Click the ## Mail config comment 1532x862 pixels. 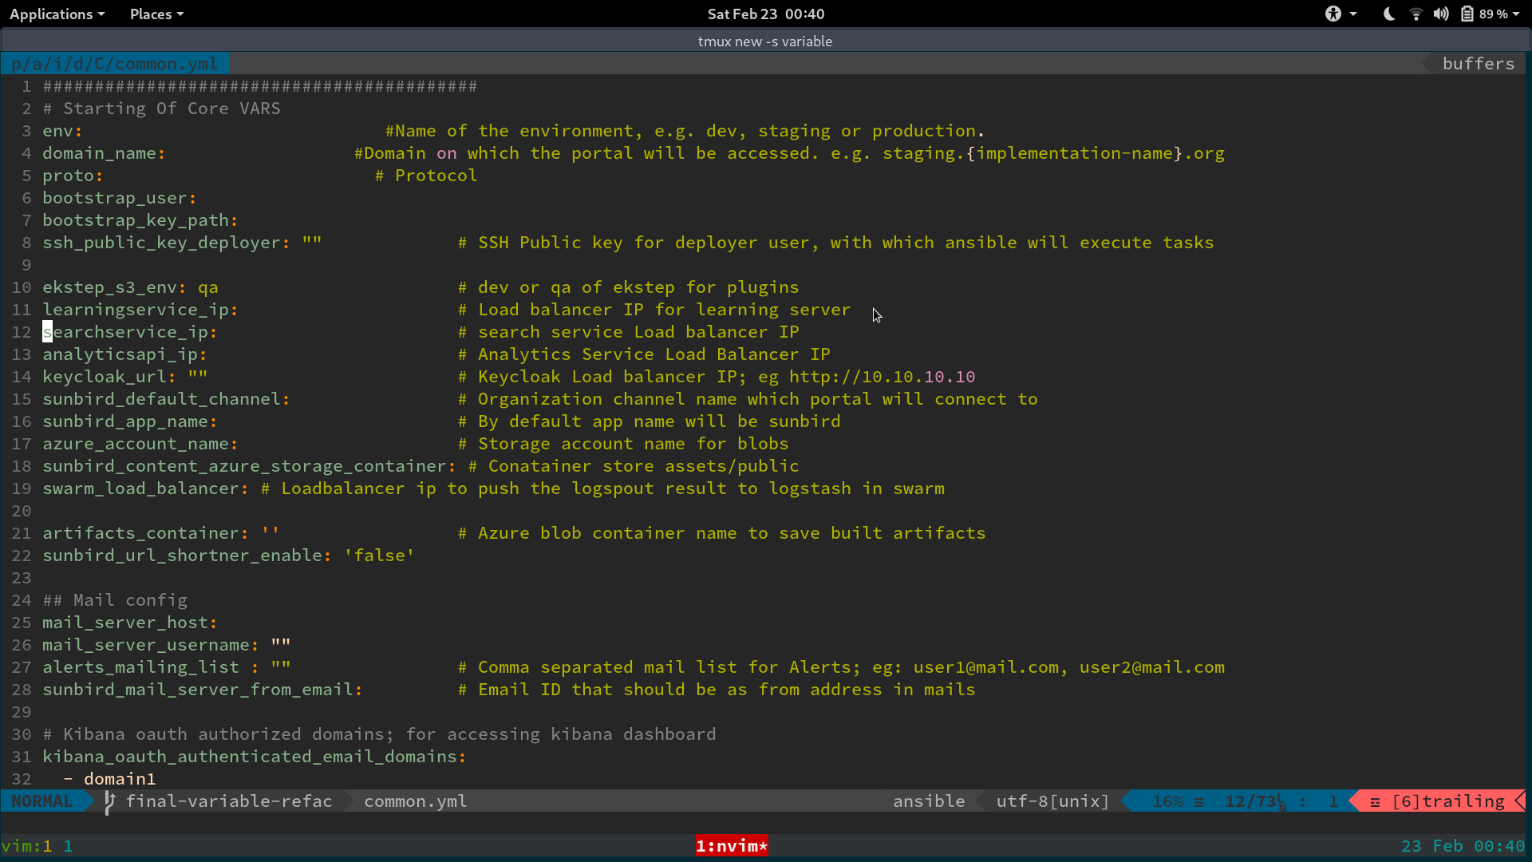[115, 599]
